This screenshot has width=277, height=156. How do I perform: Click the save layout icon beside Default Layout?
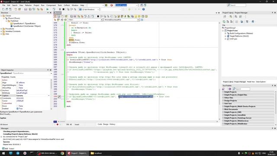click(142, 5)
